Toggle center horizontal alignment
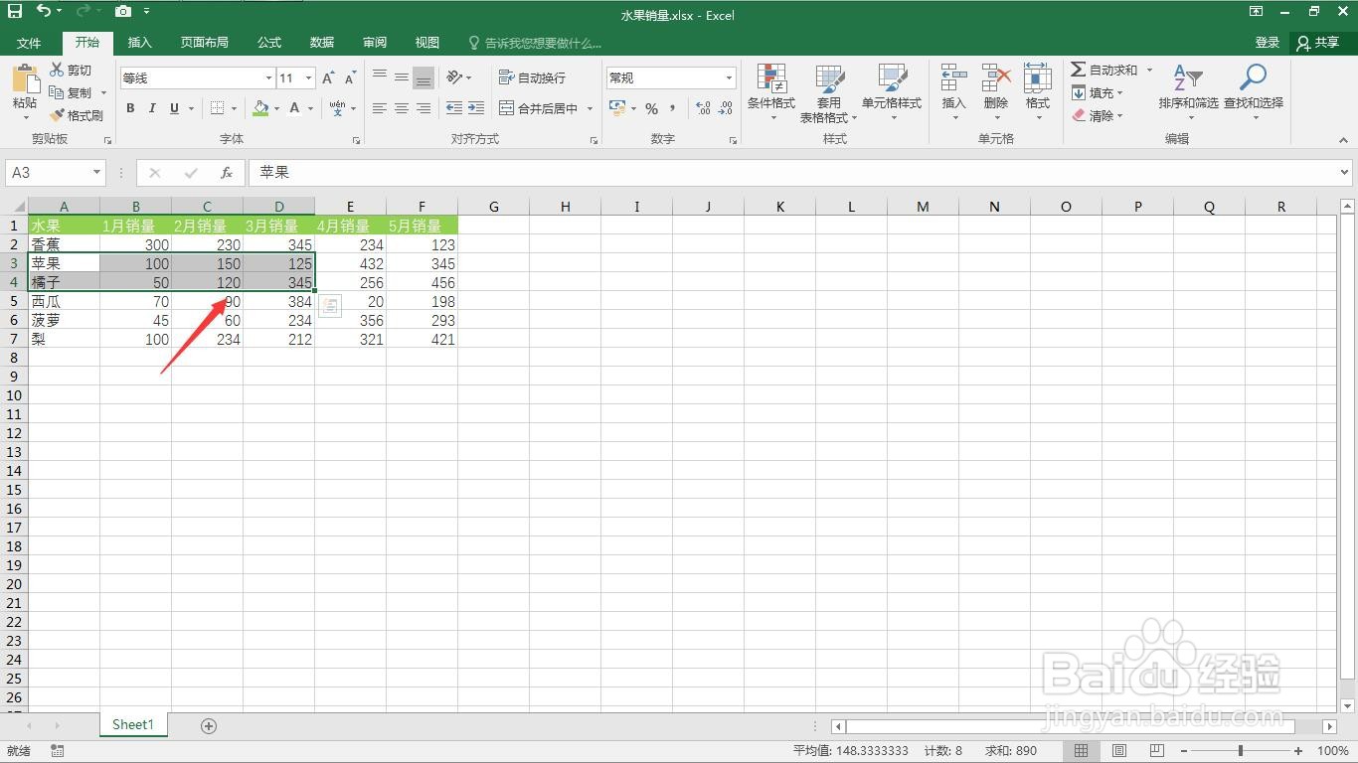 (x=402, y=108)
